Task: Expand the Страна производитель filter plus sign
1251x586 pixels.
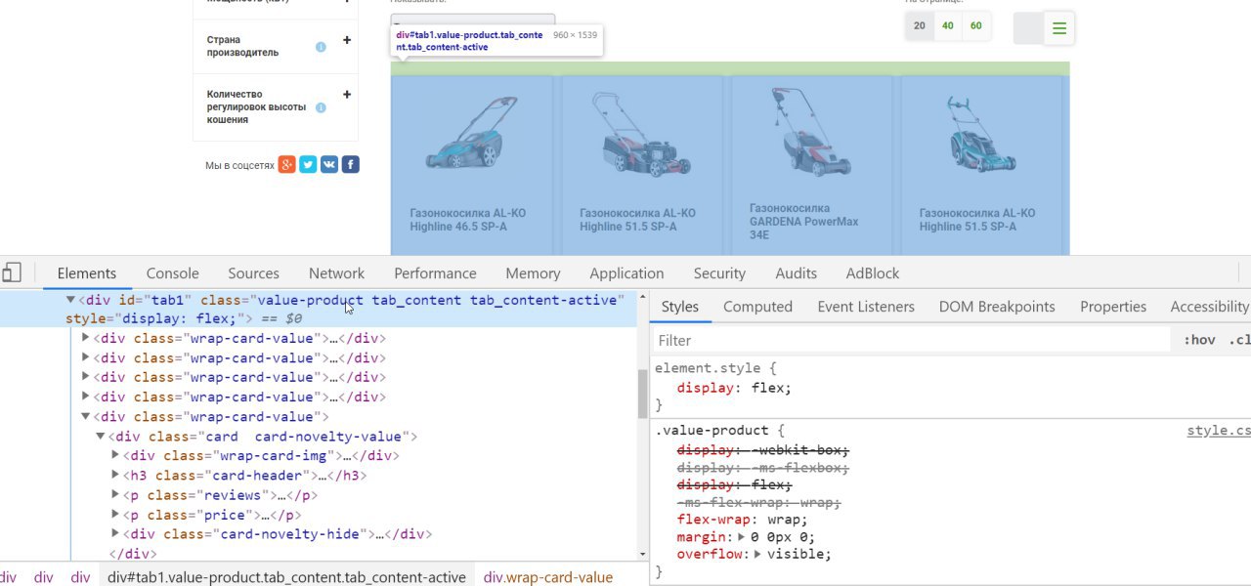Action: [x=347, y=40]
